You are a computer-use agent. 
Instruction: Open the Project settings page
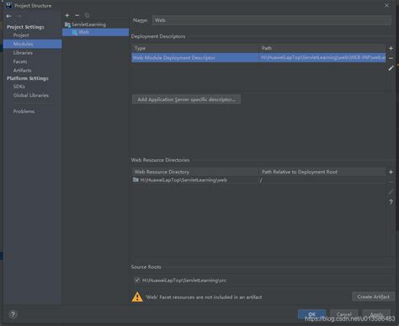[x=21, y=35]
